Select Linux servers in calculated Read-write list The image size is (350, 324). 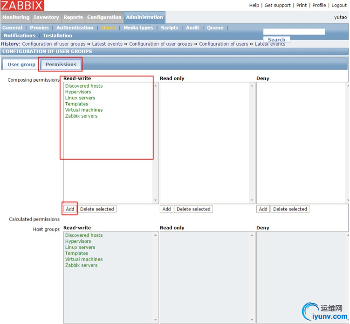(80, 247)
